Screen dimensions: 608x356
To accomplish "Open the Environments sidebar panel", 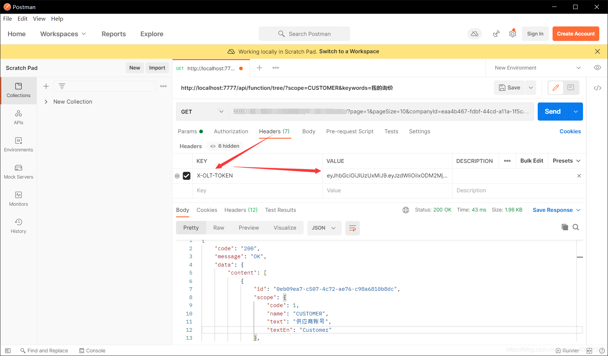I will point(18,145).
